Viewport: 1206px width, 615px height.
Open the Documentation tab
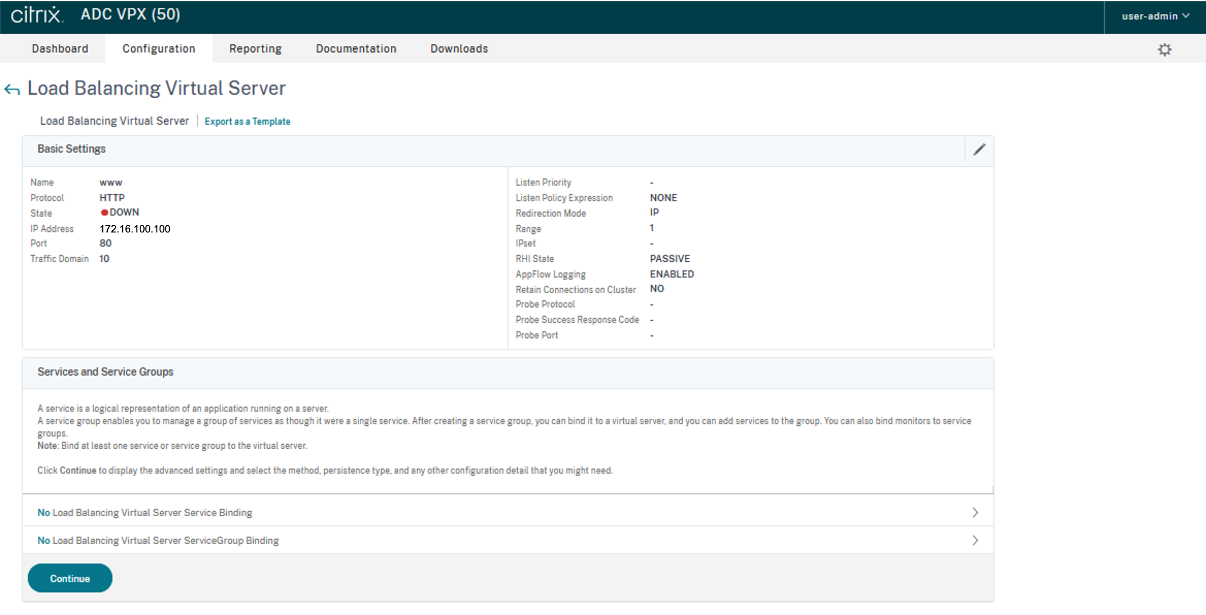coord(356,49)
